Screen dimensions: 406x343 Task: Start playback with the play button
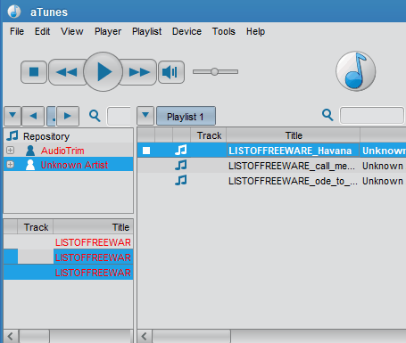pyautogui.click(x=104, y=71)
